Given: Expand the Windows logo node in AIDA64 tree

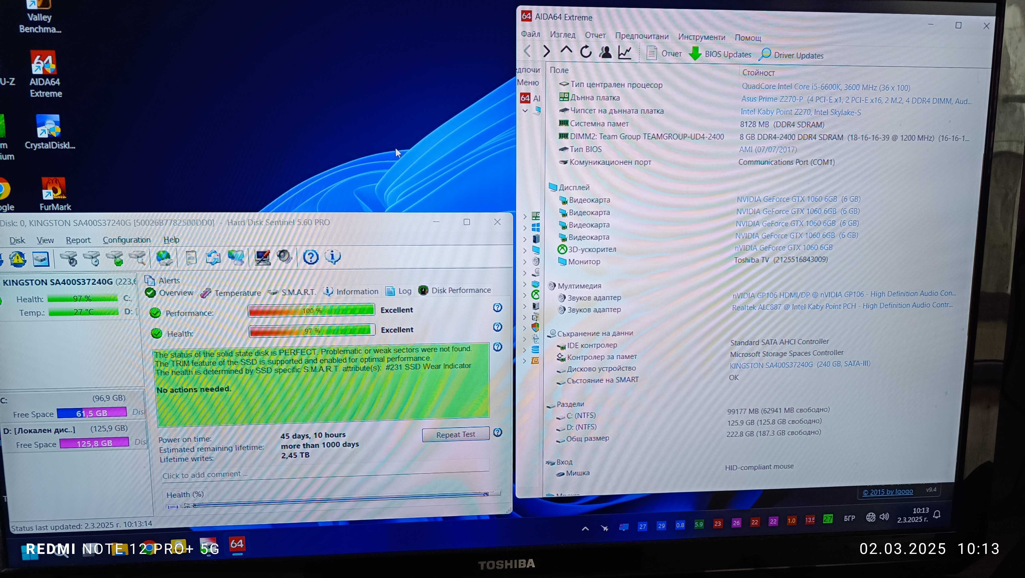Looking at the screenshot, I should 525,228.
